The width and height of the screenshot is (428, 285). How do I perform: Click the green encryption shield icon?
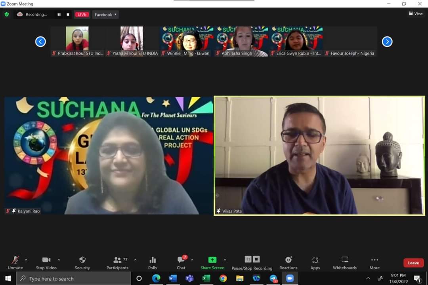(x=7, y=14)
